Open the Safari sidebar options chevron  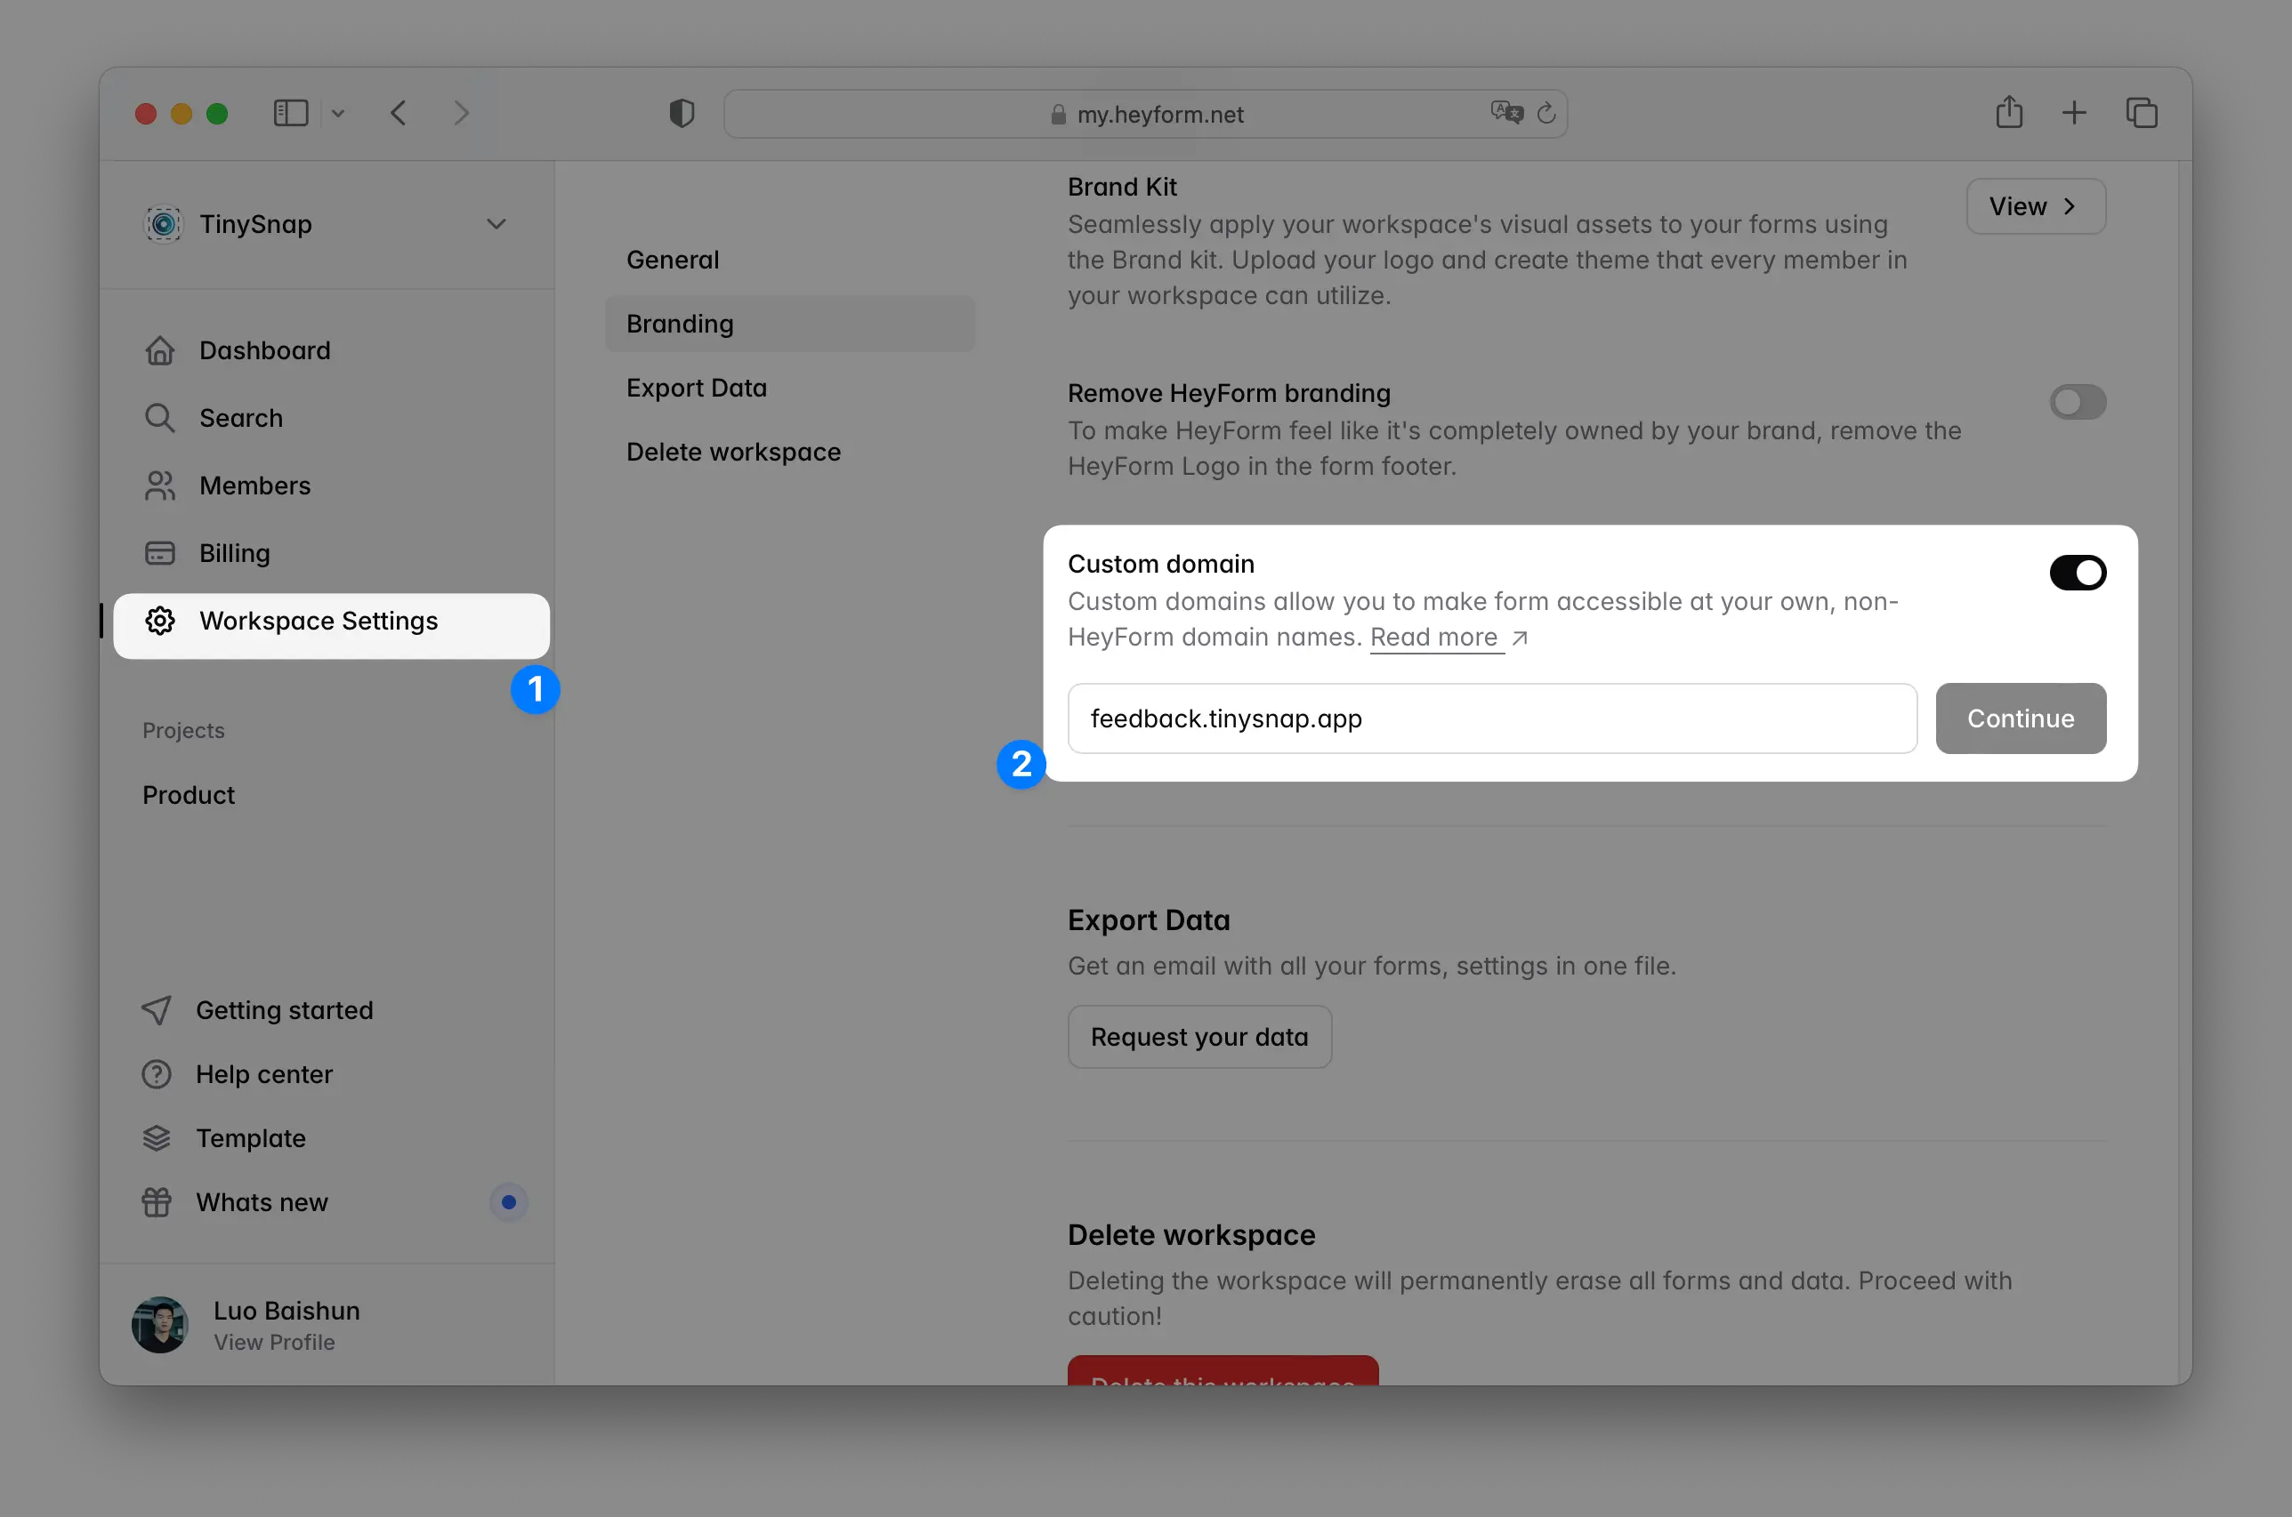tap(338, 113)
